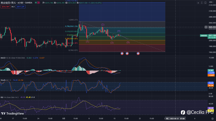The width and height of the screenshot is (216, 121).
Task: Click Fibonacci level 1(2065.217) label
Action: coord(73,20)
